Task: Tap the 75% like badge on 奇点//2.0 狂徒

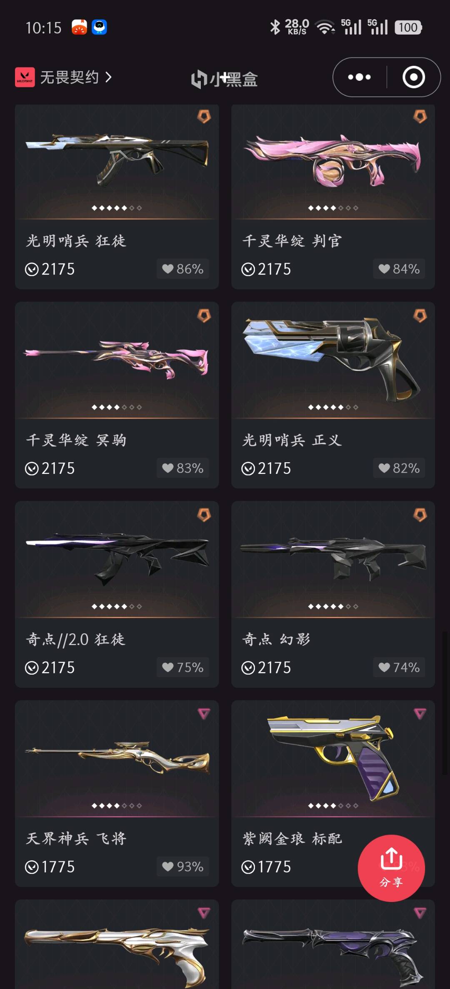Action: 183,667
